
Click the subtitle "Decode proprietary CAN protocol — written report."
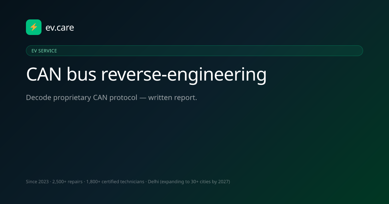(112, 97)
